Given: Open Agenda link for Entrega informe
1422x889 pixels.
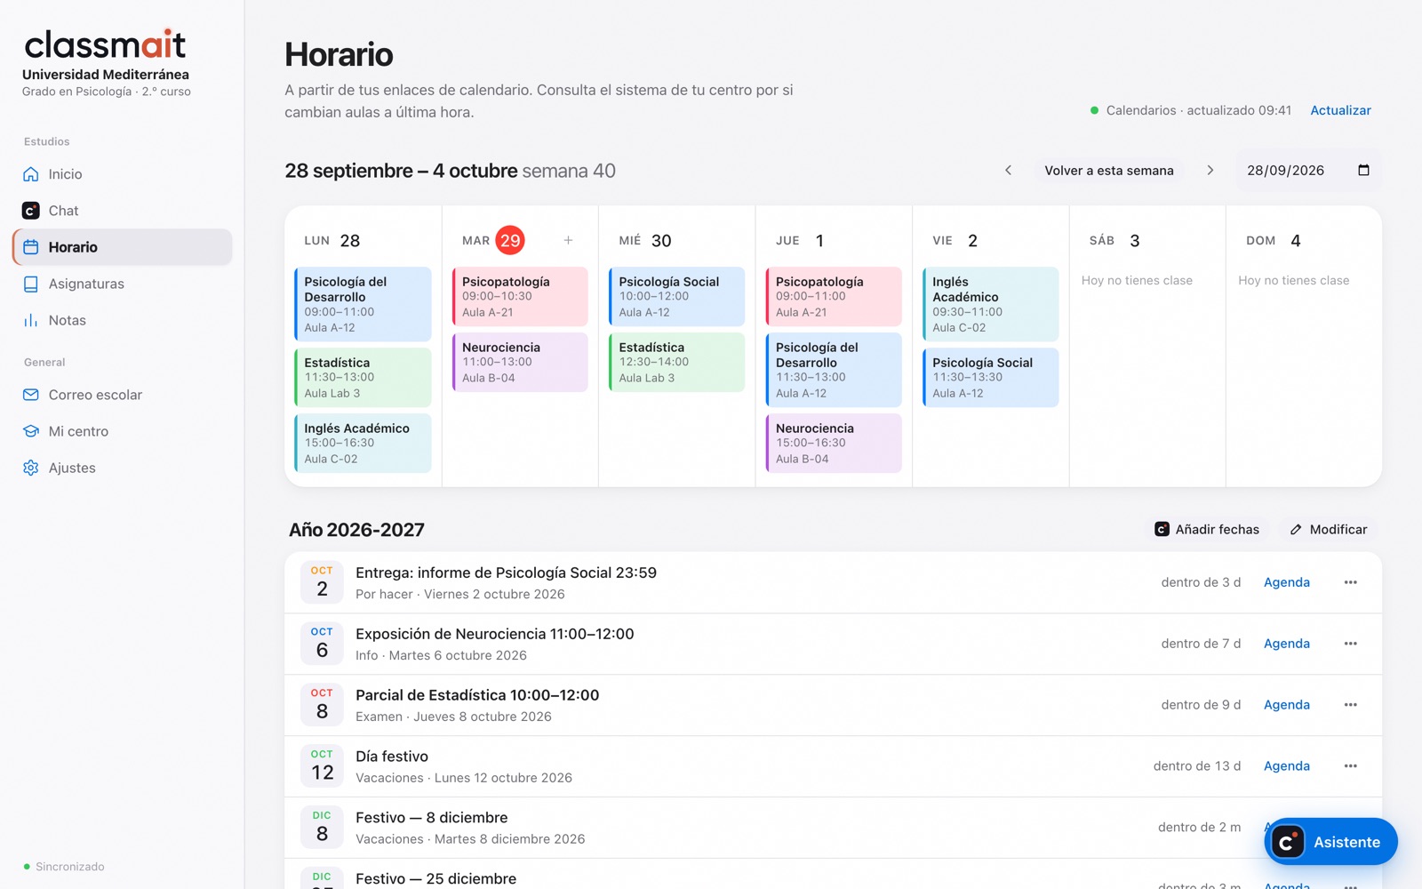Looking at the screenshot, I should coord(1286,582).
